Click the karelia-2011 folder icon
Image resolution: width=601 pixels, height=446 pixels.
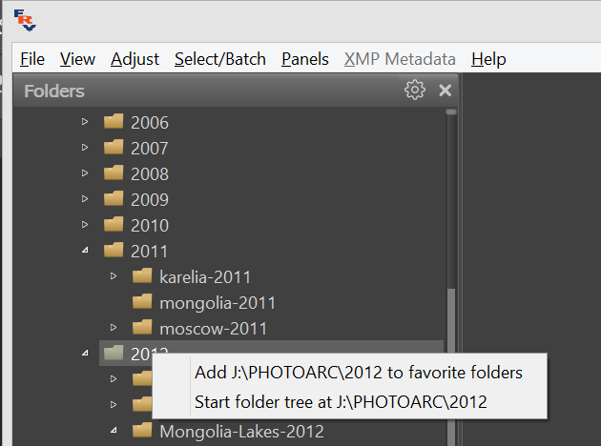(143, 276)
